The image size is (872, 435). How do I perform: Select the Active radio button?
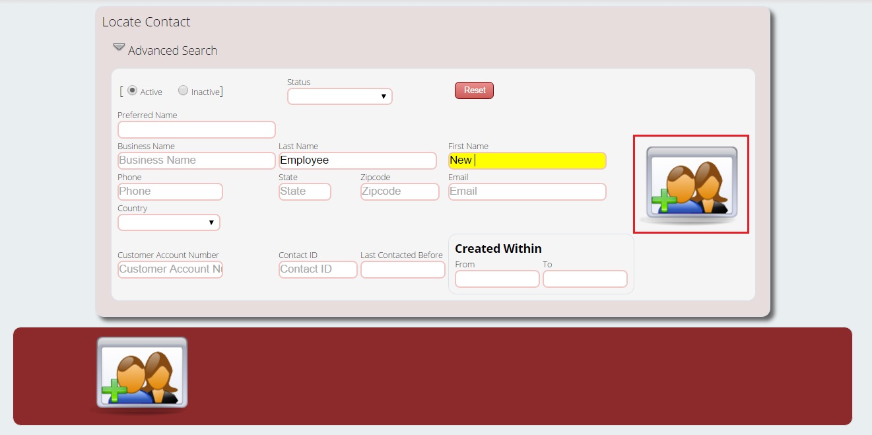click(133, 90)
